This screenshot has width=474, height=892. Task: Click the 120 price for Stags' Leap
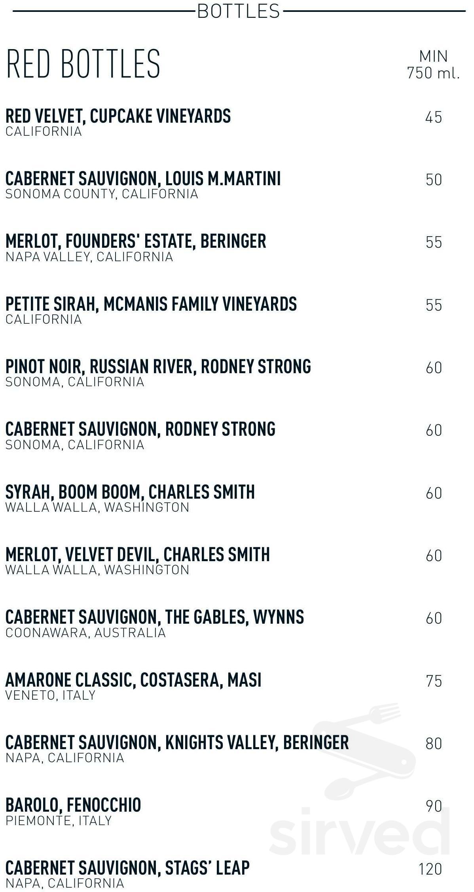[x=430, y=869]
